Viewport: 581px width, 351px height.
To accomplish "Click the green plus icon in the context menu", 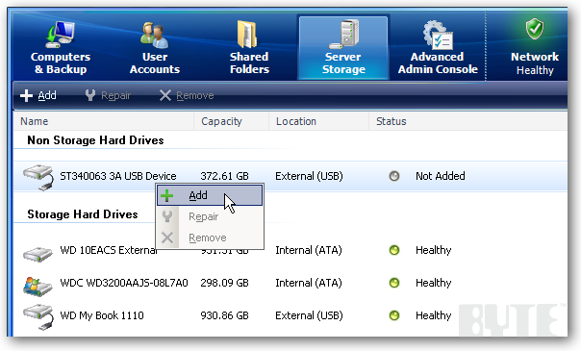I will click(167, 195).
